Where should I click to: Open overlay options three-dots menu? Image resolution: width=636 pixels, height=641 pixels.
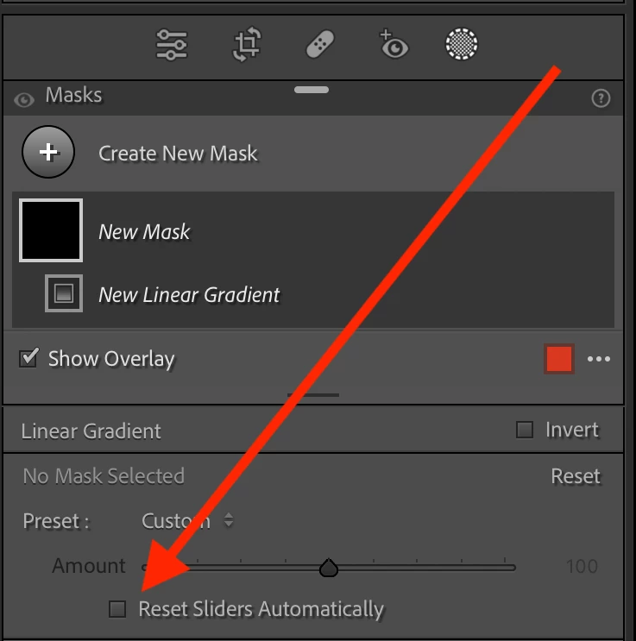[599, 359]
